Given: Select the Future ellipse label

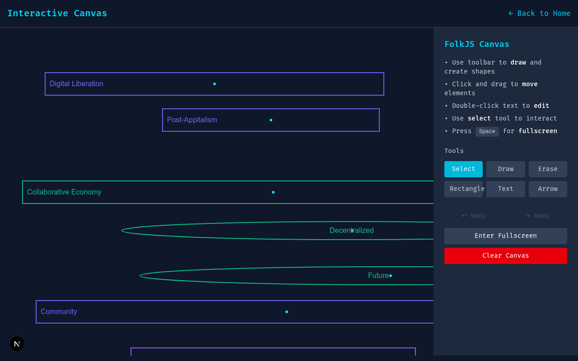Looking at the screenshot, I should pyautogui.click(x=378, y=276).
